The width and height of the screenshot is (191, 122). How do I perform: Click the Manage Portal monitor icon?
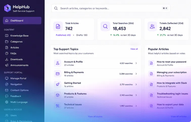click(x=7, y=78)
